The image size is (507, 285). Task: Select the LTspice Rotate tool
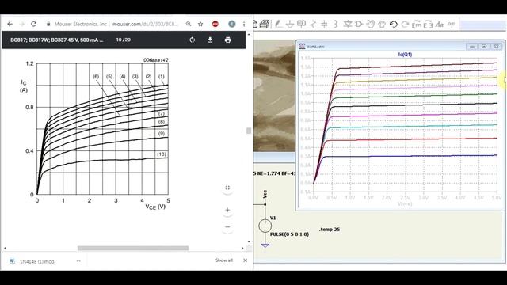point(417,25)
